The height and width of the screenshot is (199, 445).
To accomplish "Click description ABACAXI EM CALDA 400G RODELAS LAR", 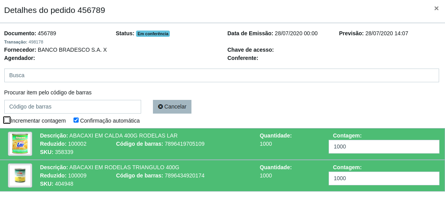I will pos(123,136).
